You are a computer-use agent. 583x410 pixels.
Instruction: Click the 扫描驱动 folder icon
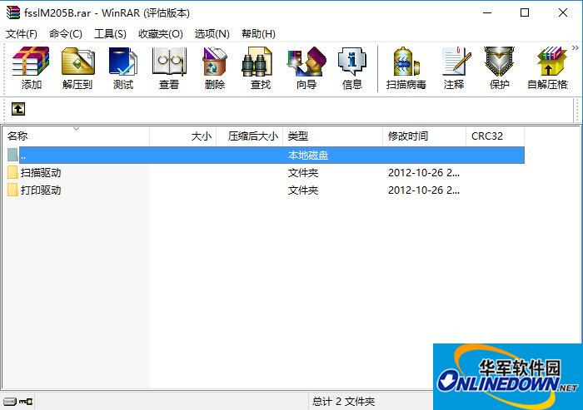pos(12,173)
